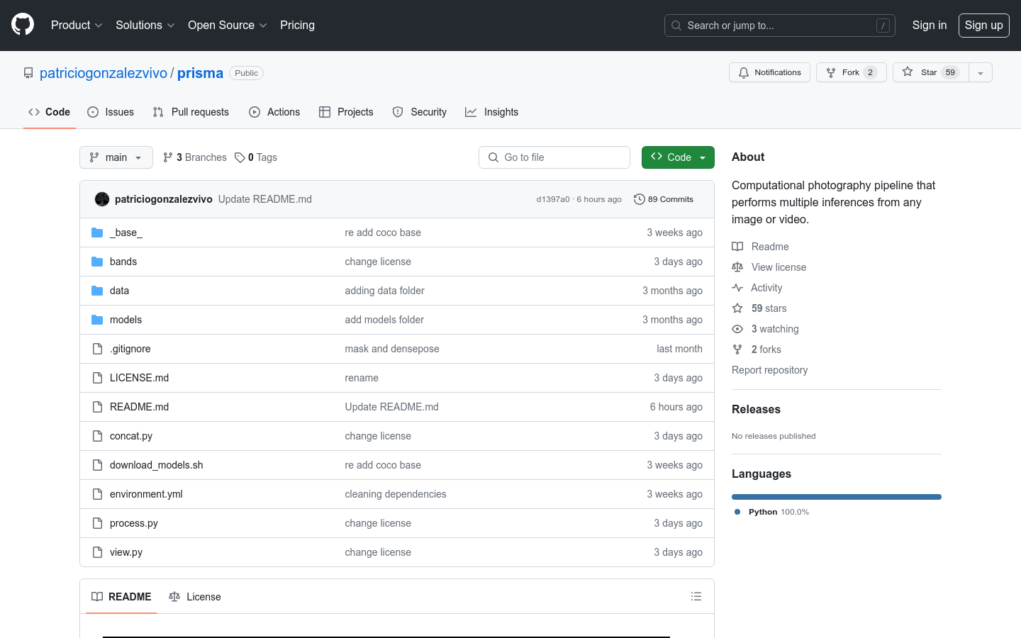Open the environment.yml file
Image resolution: width=1021 pixels, height=638 pixels.
coord(146,494)
